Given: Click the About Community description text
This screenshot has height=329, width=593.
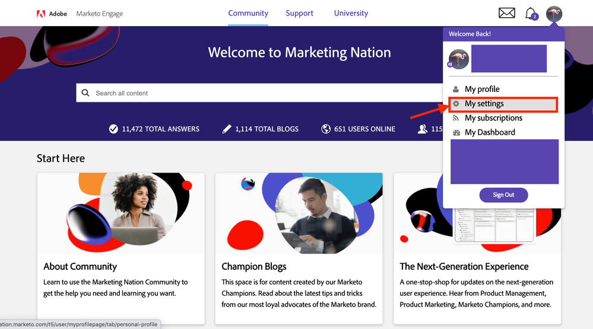Looking at the screenshot, I should (115, 288).
